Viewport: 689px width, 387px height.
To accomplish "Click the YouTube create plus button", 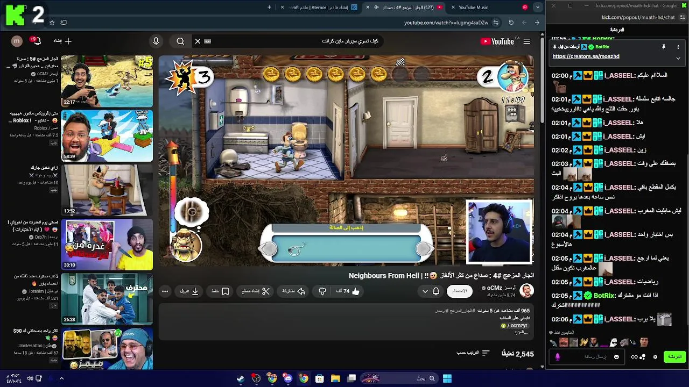I will point(62,41).
